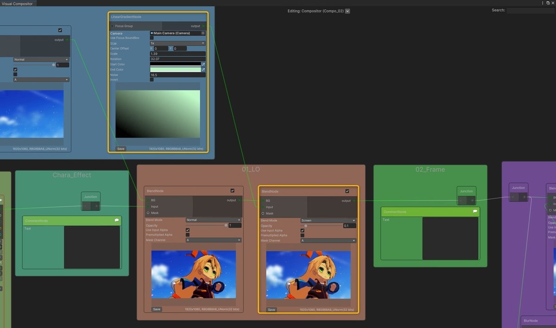Click Chara_Effect CommentNode text area
556x328 pixels.
(x=92, y=247)
